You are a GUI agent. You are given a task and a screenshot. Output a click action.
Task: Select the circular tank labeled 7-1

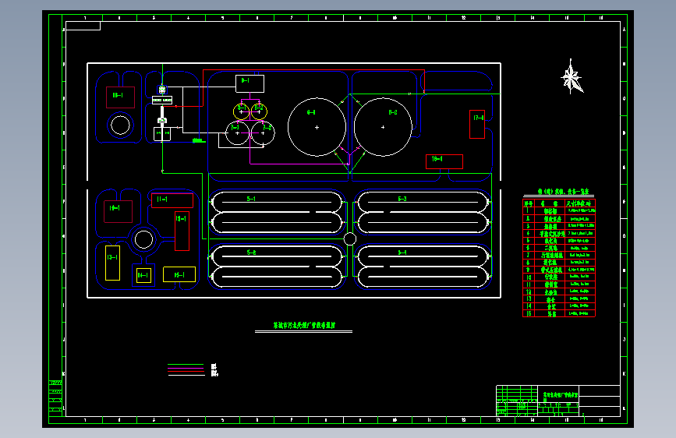238,132
